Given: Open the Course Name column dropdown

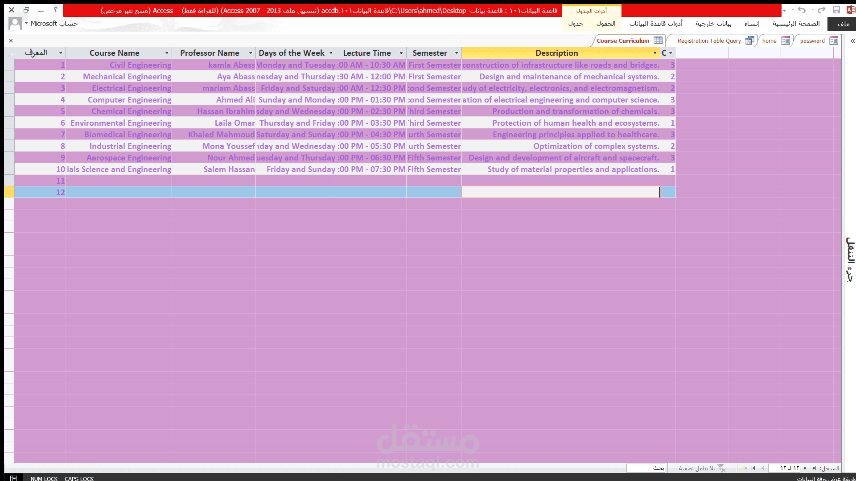Looking at the screenshot, I should point(167,53).
